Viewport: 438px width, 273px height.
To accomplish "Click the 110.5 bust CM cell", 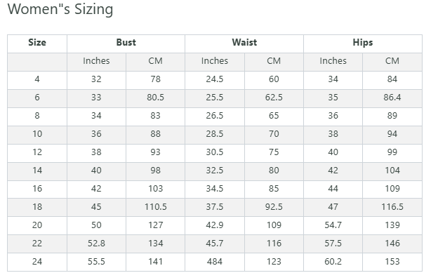I will click(155, 207).
